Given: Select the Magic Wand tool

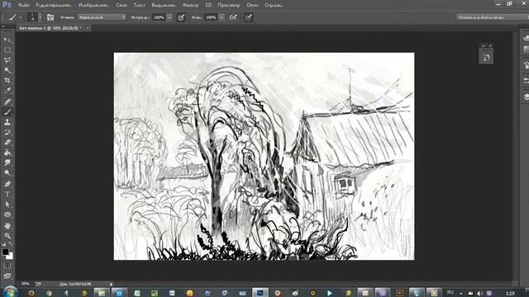Looking at the screenshot, I should (7, 70).
